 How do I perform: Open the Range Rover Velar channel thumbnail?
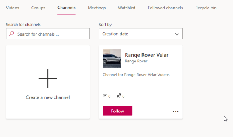(x=112, y=58)
